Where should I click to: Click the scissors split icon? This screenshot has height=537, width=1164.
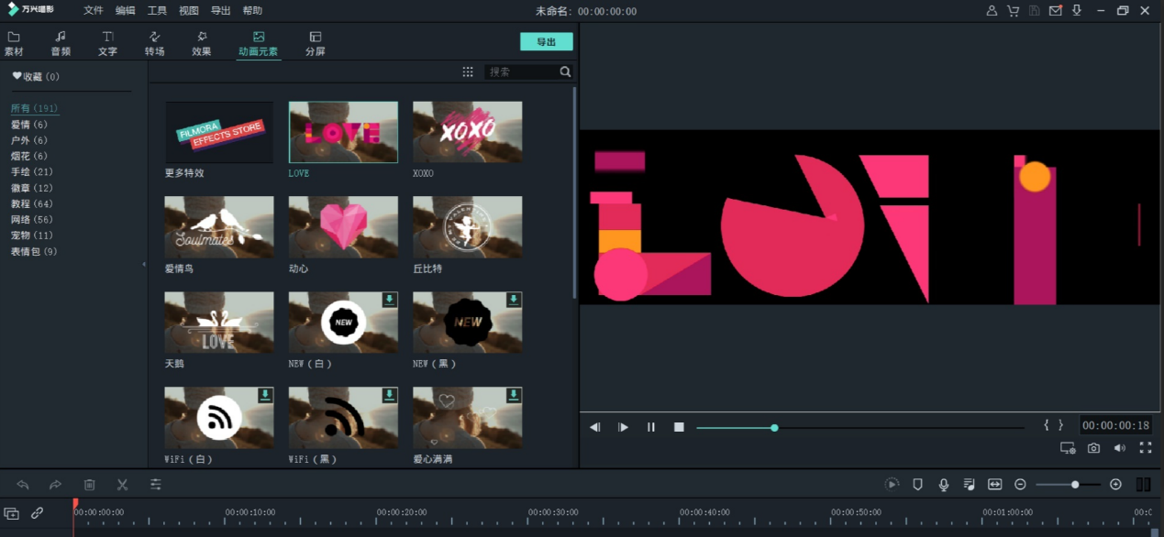122,485
